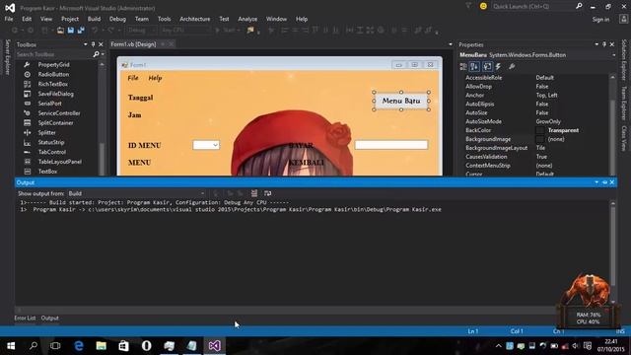Open the document tabs list dropdown arrow
The image size is (631, 355).
tap(451, 44)
